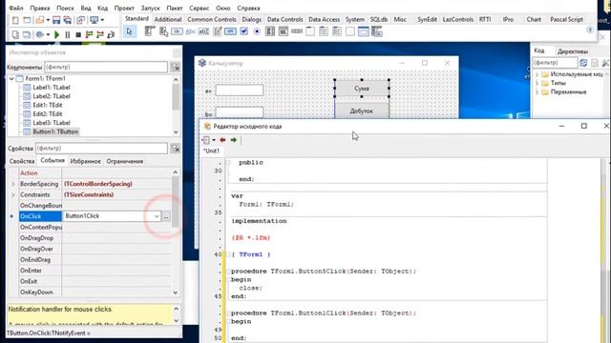The width and height of the screenshot is (611, 343).
Task: Pick the TFrame component in the palette
Action: click(x=363, y=31)
